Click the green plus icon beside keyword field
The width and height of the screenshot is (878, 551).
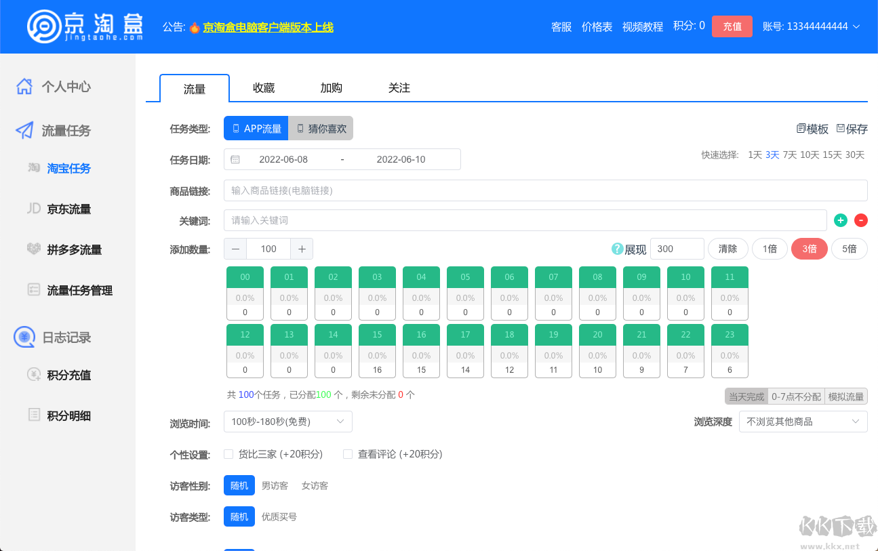[x=841, y=220]
